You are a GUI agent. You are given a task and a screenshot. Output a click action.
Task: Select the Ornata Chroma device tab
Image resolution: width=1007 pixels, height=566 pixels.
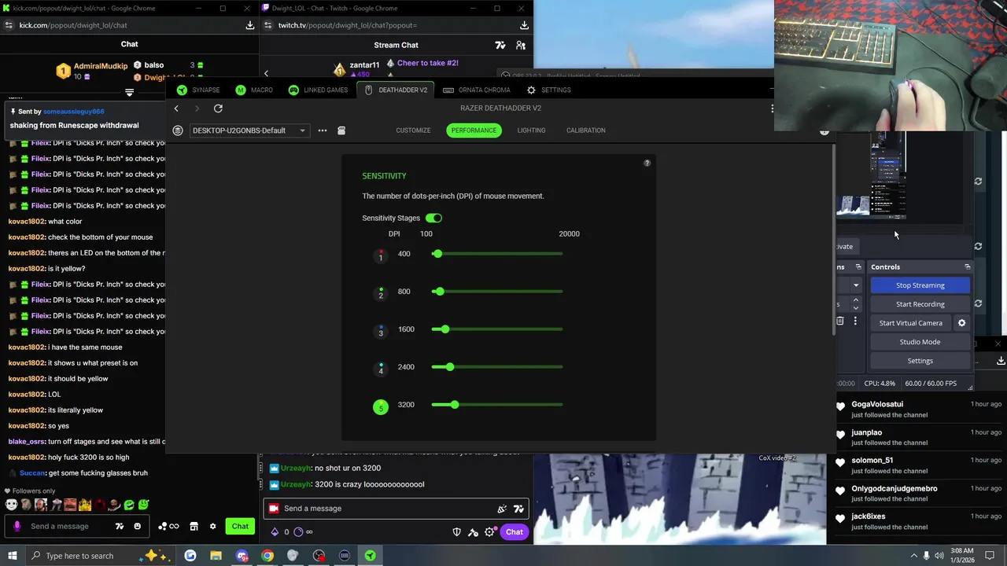[476, 90]
